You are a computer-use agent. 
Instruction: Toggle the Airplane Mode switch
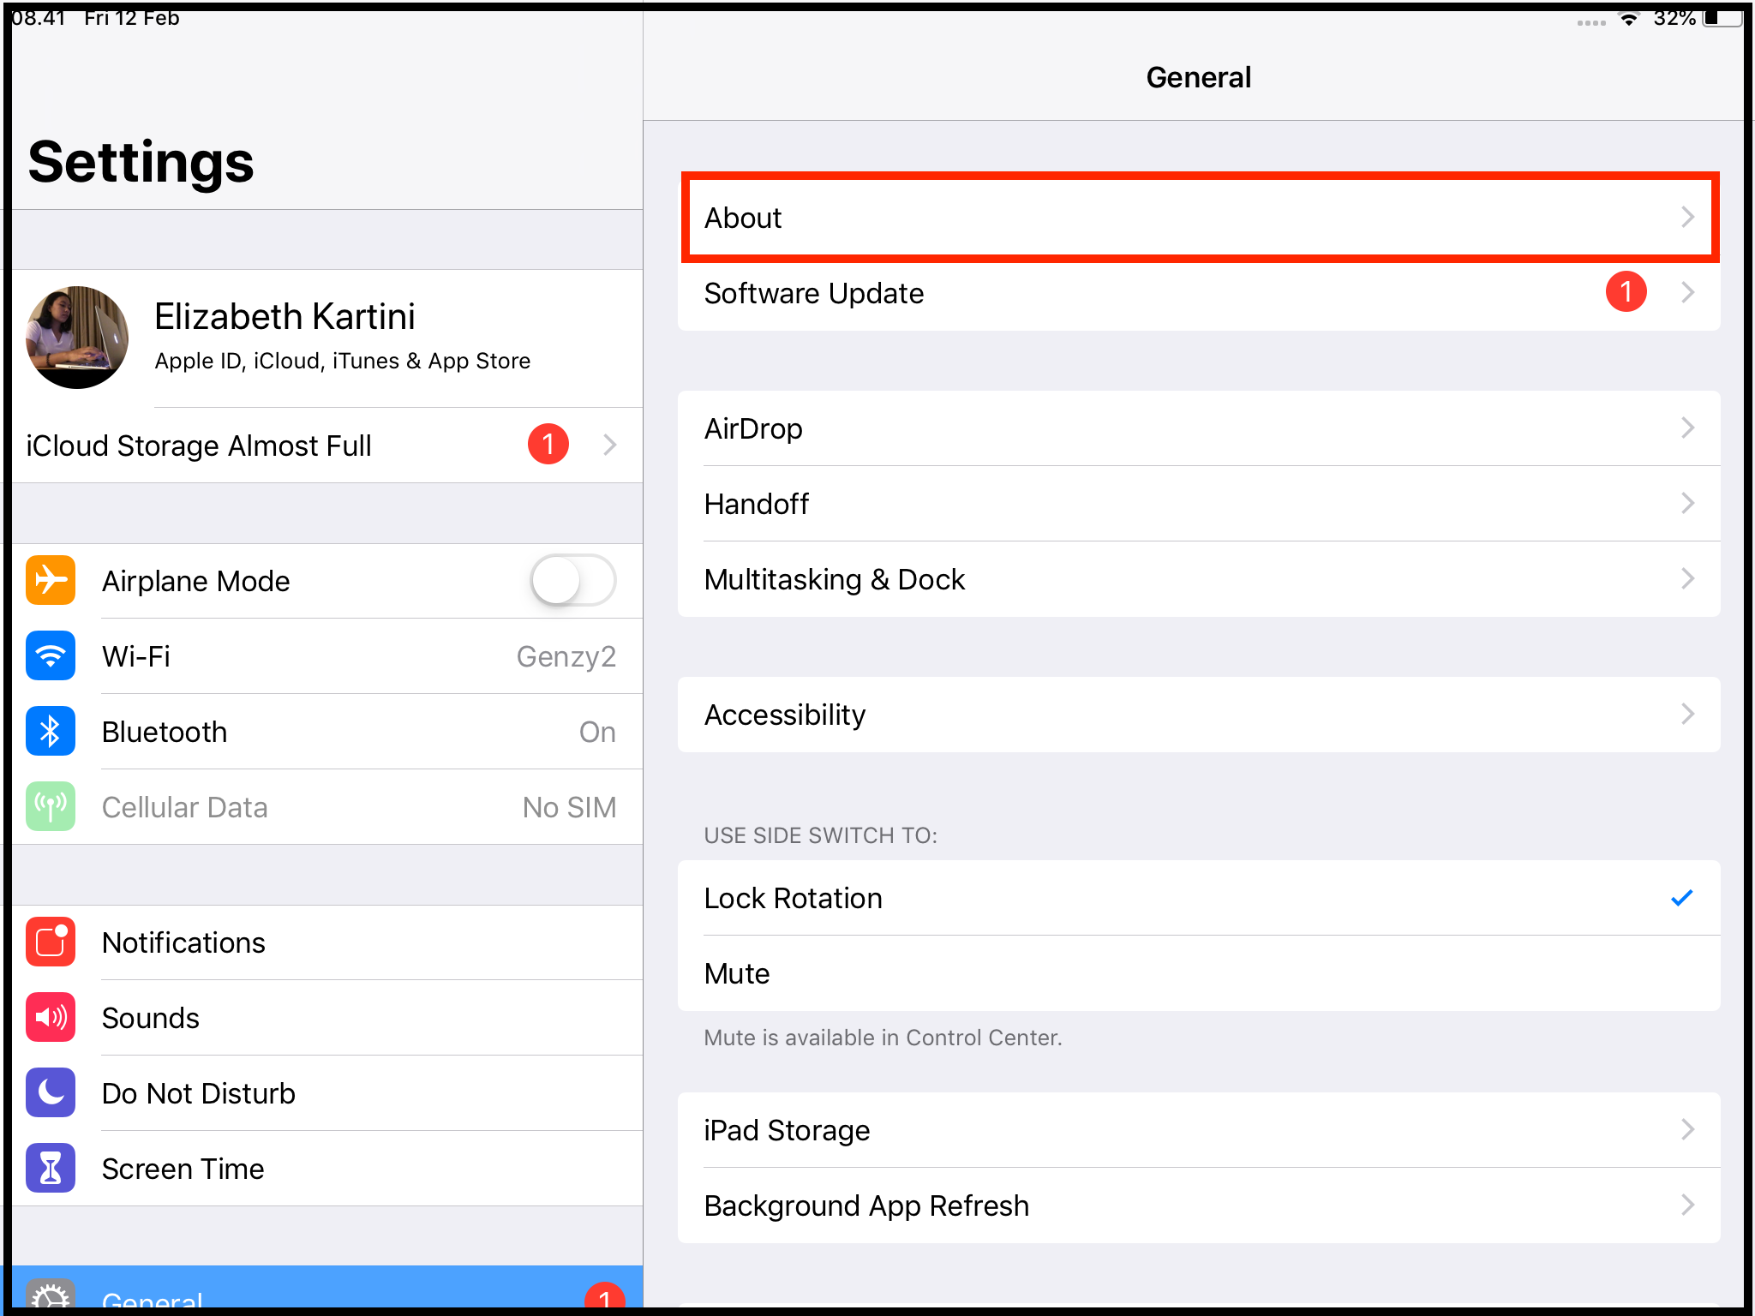coord(572,580)
